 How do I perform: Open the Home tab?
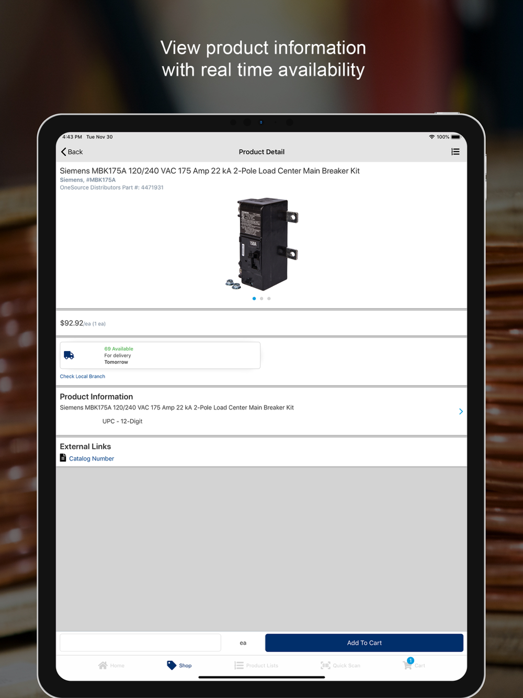pos(111,666)
